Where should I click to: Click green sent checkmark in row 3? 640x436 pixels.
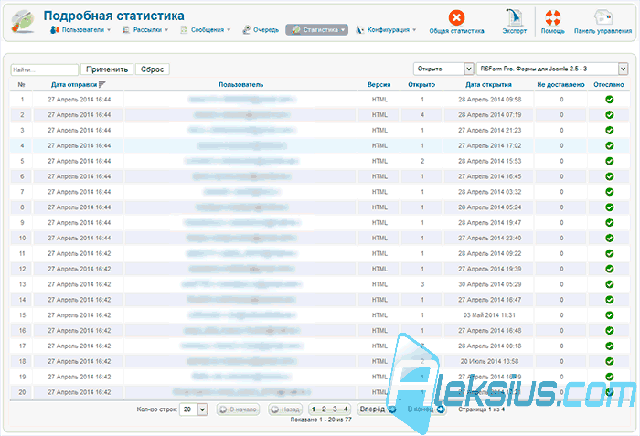[610, 130]
